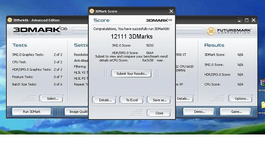Open the Image Quality tool
Image resolution: width=265 pixels, height=152 pixels.
click(x=77, y=112)
